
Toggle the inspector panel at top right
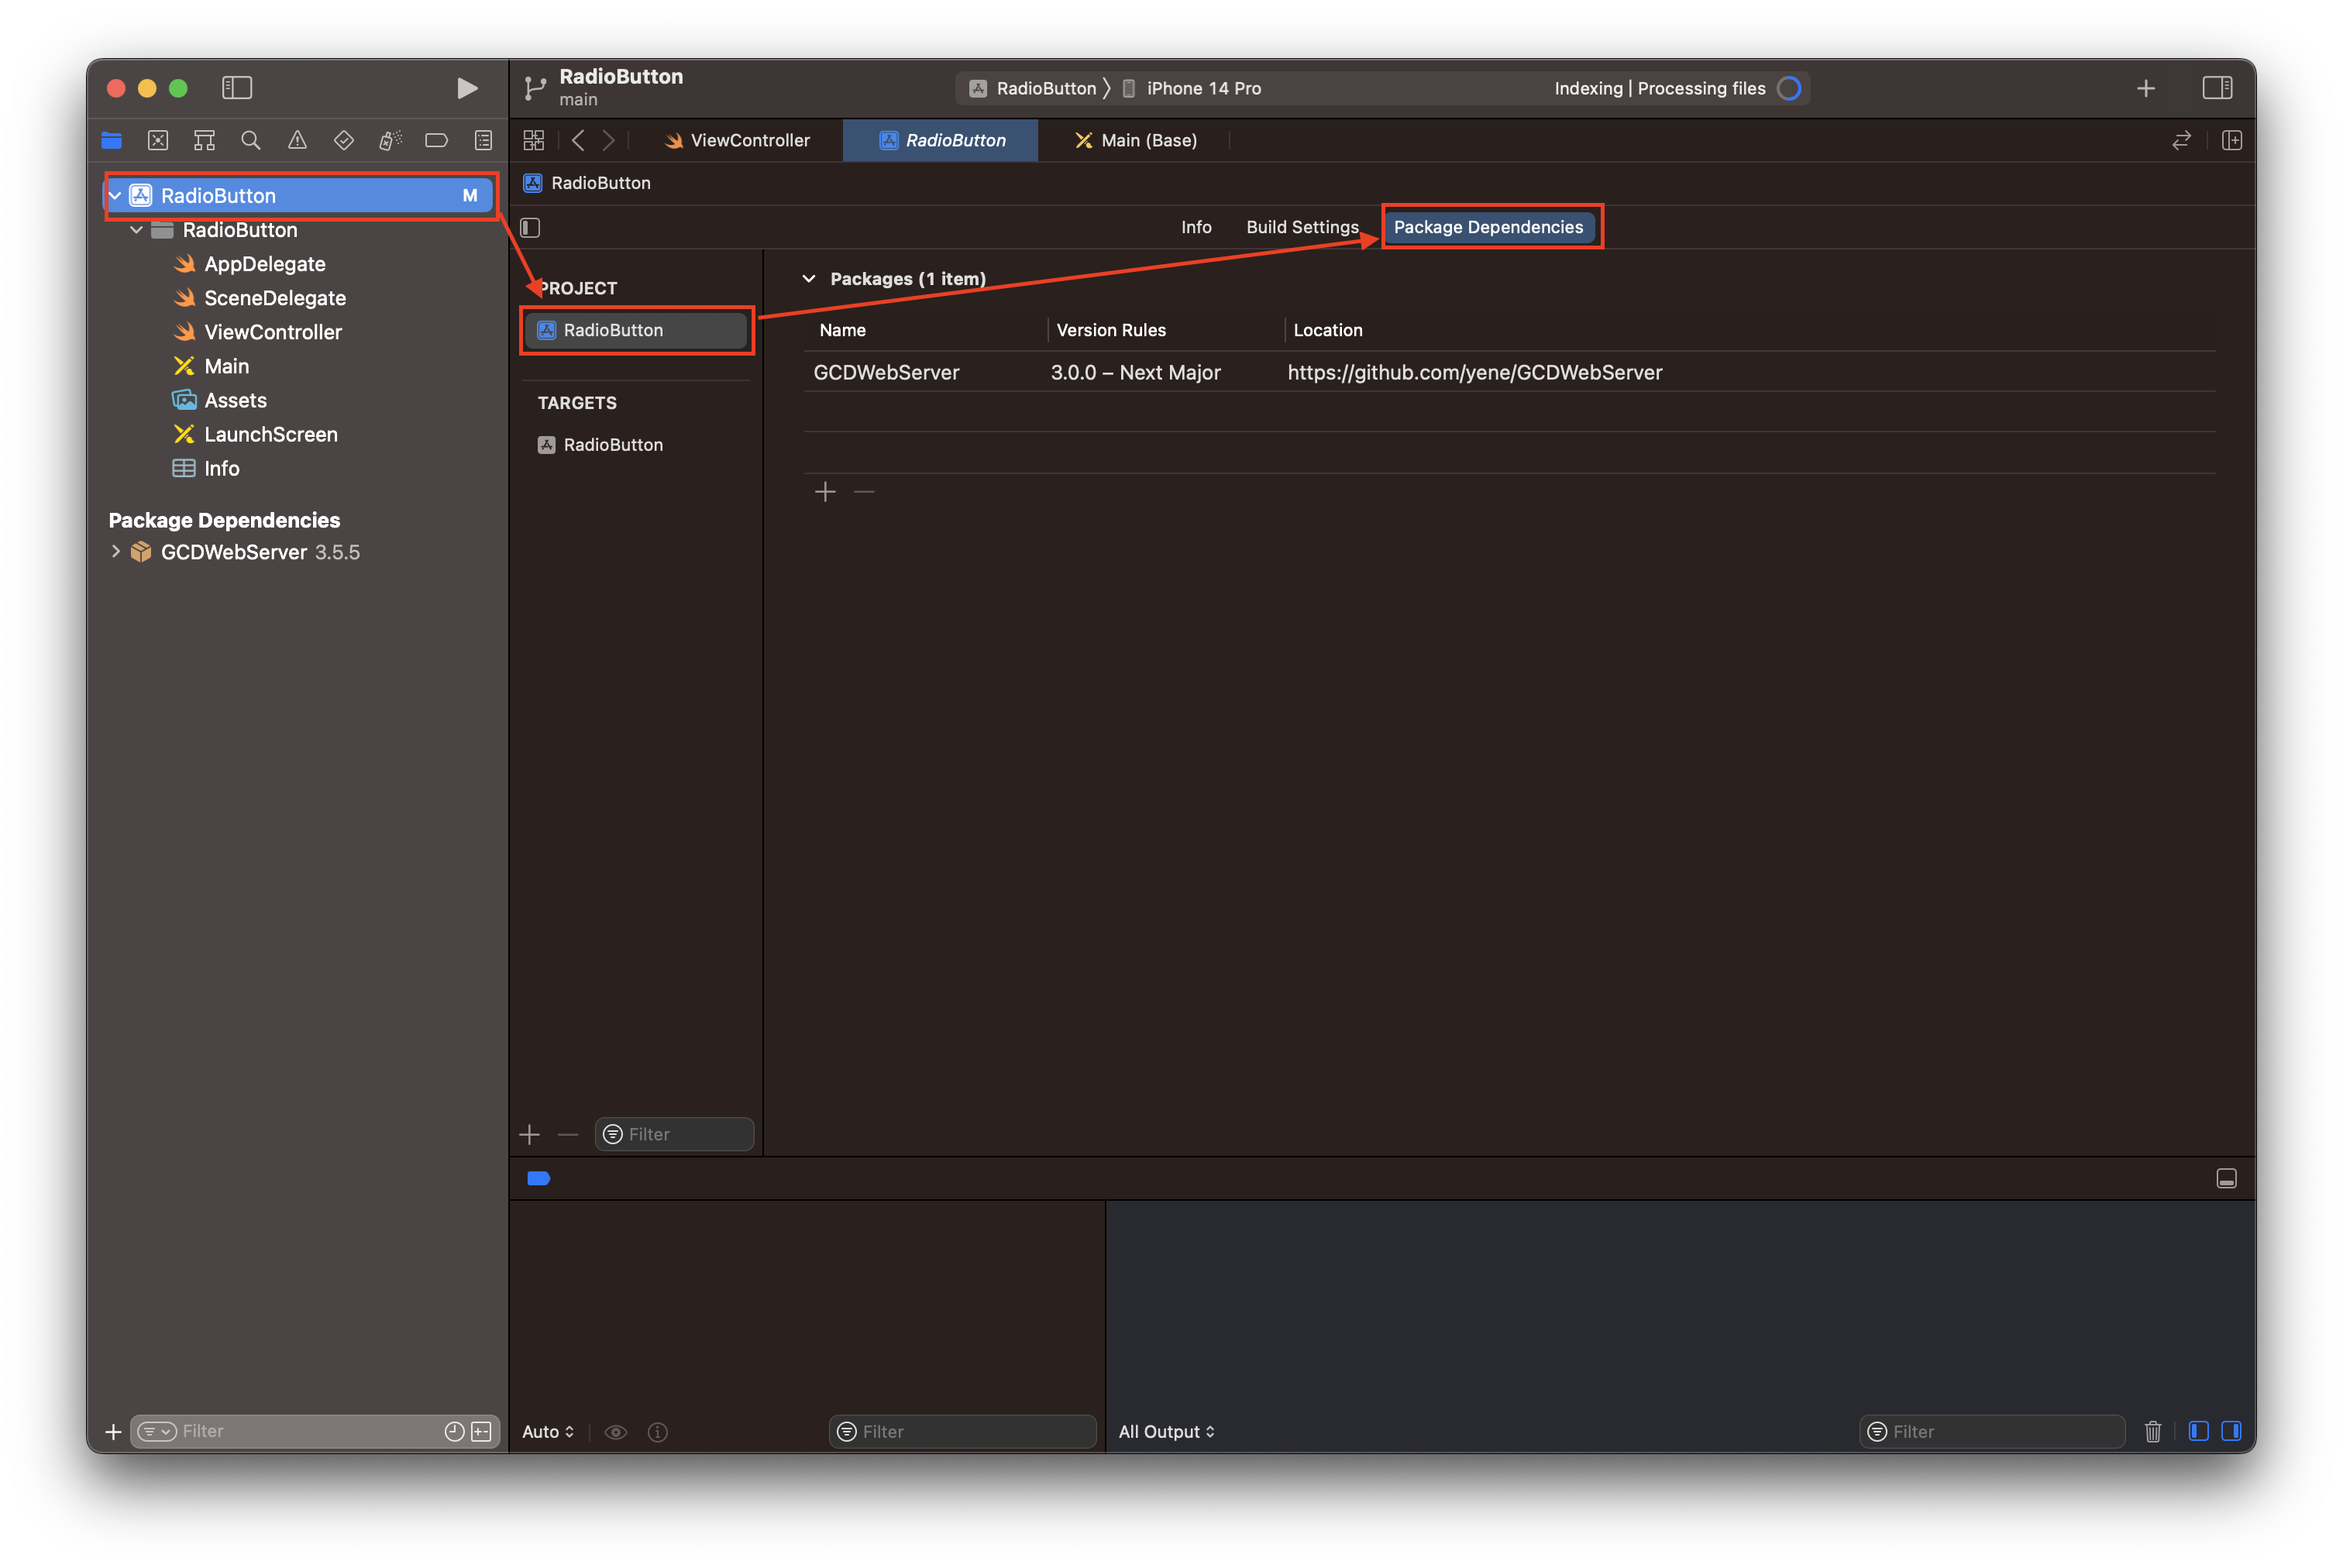(2217, 88)
